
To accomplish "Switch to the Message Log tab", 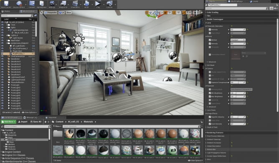I will [x=30, y=118].
